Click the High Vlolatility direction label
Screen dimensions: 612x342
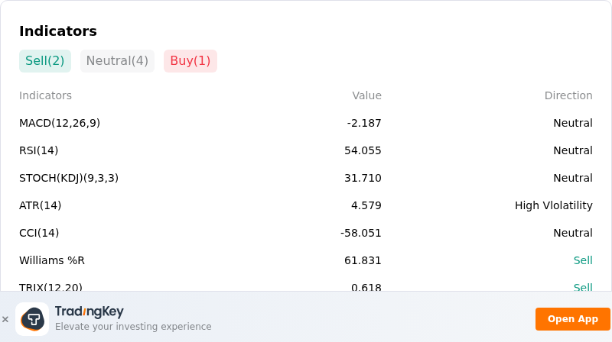(x=553, y=205)
